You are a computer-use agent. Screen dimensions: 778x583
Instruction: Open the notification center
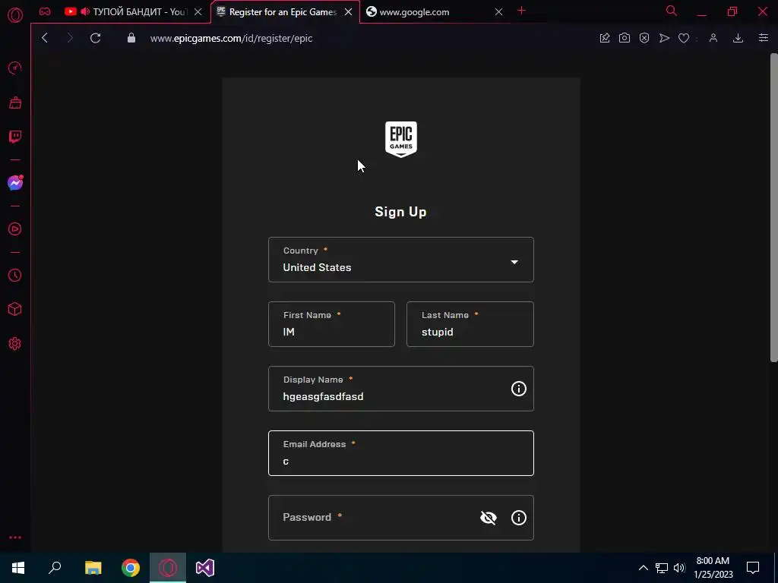click(x=753, y=568)
